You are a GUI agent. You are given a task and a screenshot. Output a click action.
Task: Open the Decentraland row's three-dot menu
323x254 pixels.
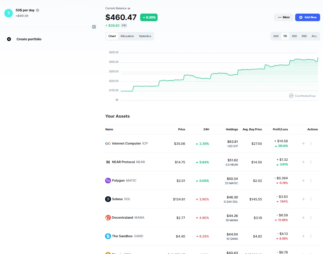[x=311, y=218]
